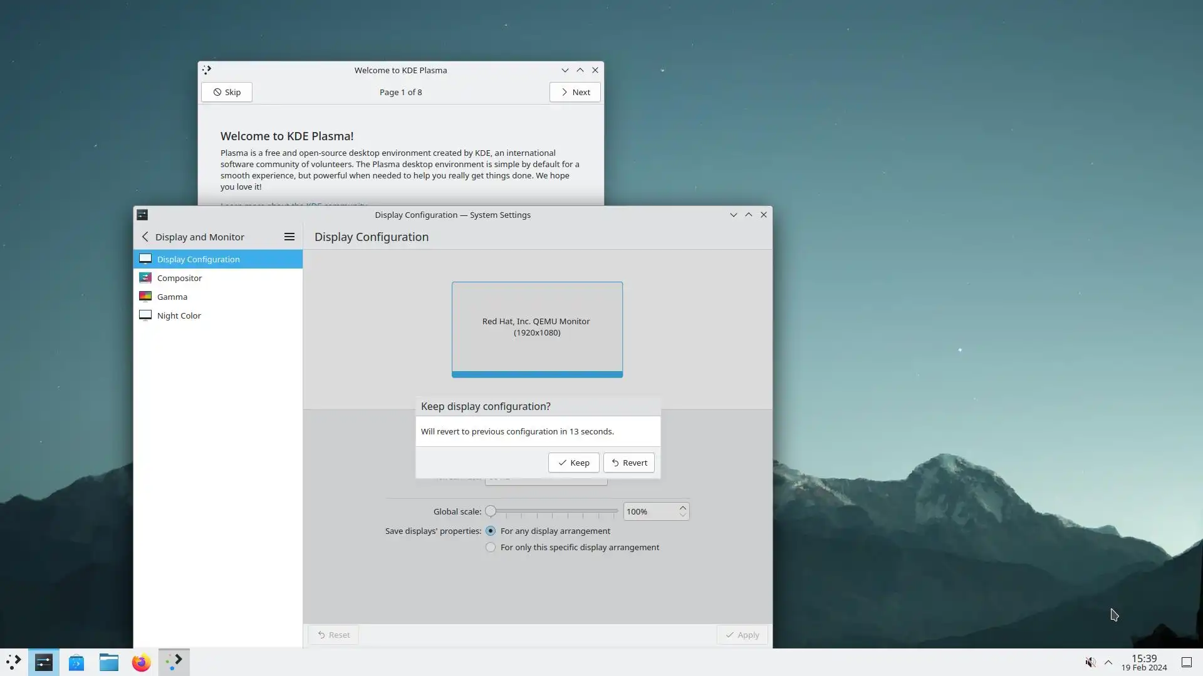
Task: Open the Night Color settings page
Action: pyautogui.click(x=179, y=315)
